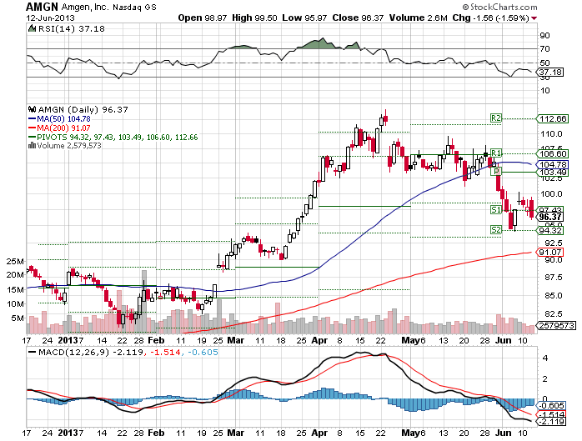Click the 37.18 RSI value tag on the axis
The image size is (582, 441).
click(x=550, y=72)
